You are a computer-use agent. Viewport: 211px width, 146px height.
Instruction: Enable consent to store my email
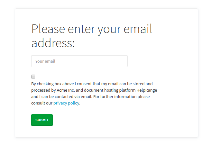(33, 77)
